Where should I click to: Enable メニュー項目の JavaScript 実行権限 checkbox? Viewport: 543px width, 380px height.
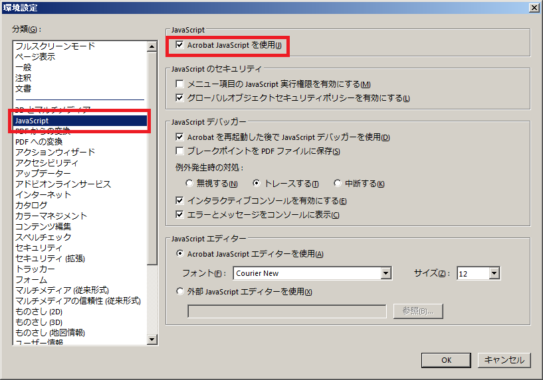click(179, 84)
